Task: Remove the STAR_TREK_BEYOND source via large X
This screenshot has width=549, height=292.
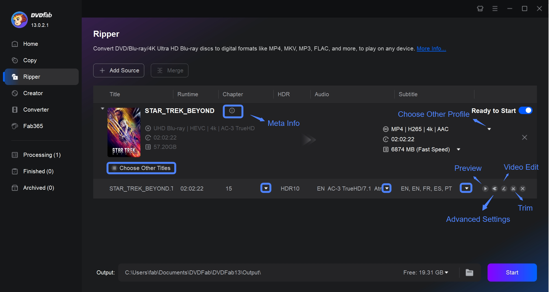Action: coord(525,137)
